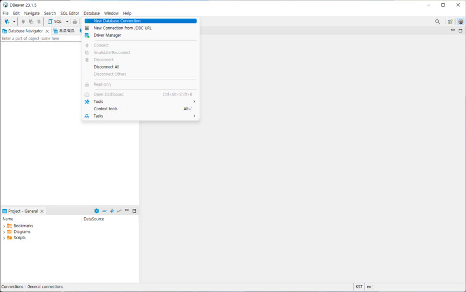Open the Tools submenu
Screen dimensions: 466x292
click(98, 102)
